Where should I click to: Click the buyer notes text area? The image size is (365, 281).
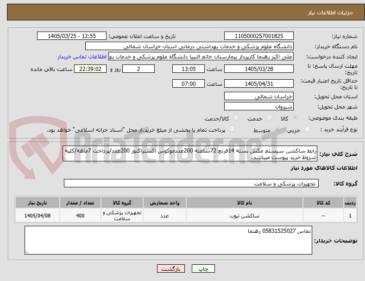(168, 240)
